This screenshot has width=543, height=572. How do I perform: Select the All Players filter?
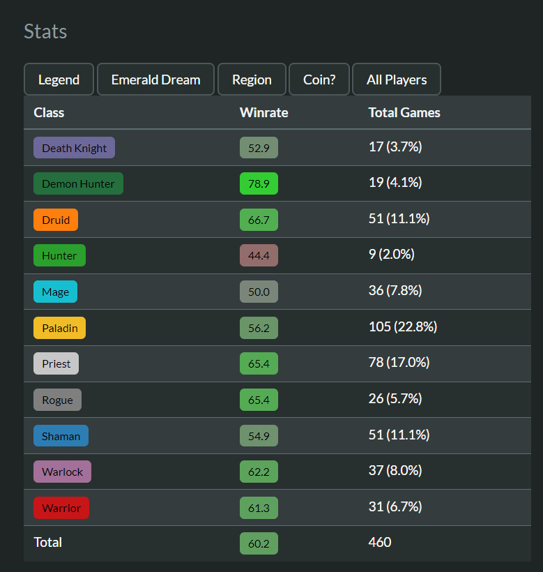[x=397, y=80]
